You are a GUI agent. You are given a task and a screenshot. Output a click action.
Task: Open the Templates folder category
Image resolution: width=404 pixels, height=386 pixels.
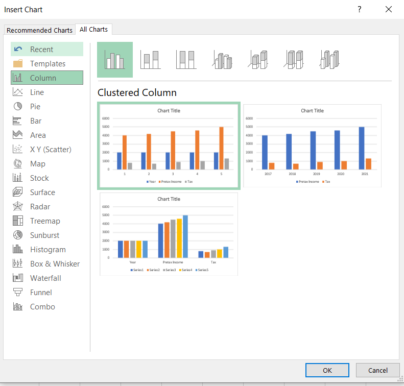tap(47, 64)
